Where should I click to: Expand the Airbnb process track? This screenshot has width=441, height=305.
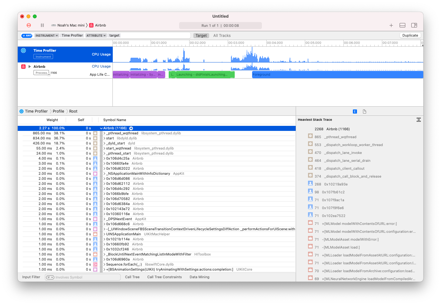click(30, 67)
